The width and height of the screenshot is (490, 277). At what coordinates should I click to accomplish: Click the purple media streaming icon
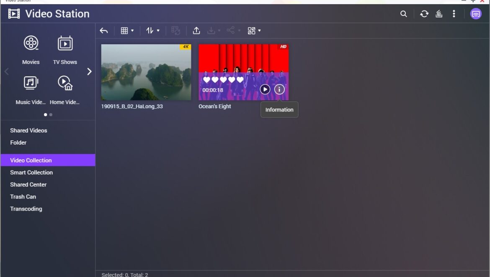pos(476,14)
